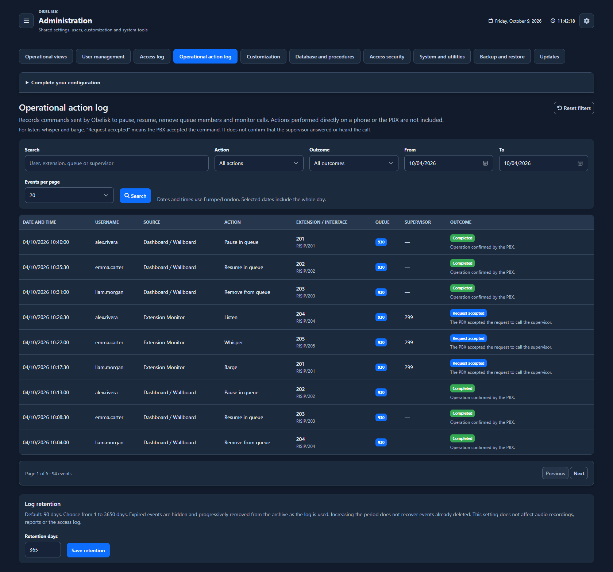Screen dimensions: 613x572
Task: Open System and utilities tab
Action: pos(442,57)
